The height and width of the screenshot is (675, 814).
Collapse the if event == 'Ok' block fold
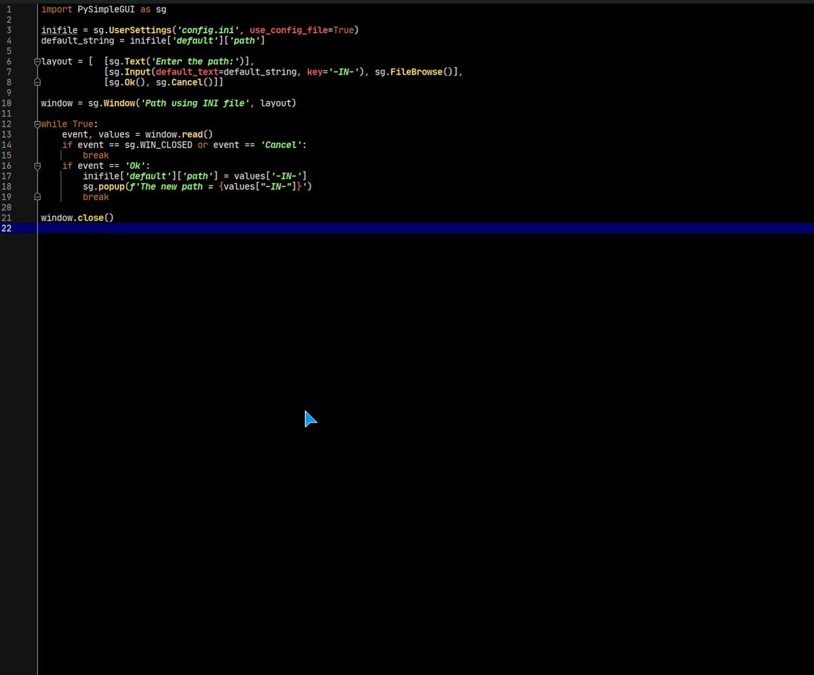pyautogui.click(x=37, y=166)
